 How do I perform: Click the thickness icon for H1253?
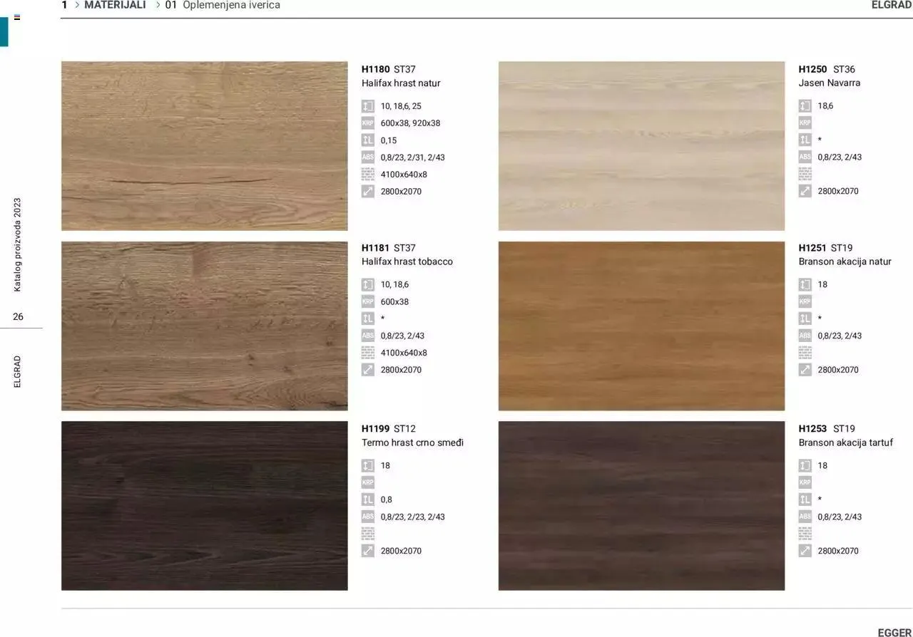[x=805, y=465]
